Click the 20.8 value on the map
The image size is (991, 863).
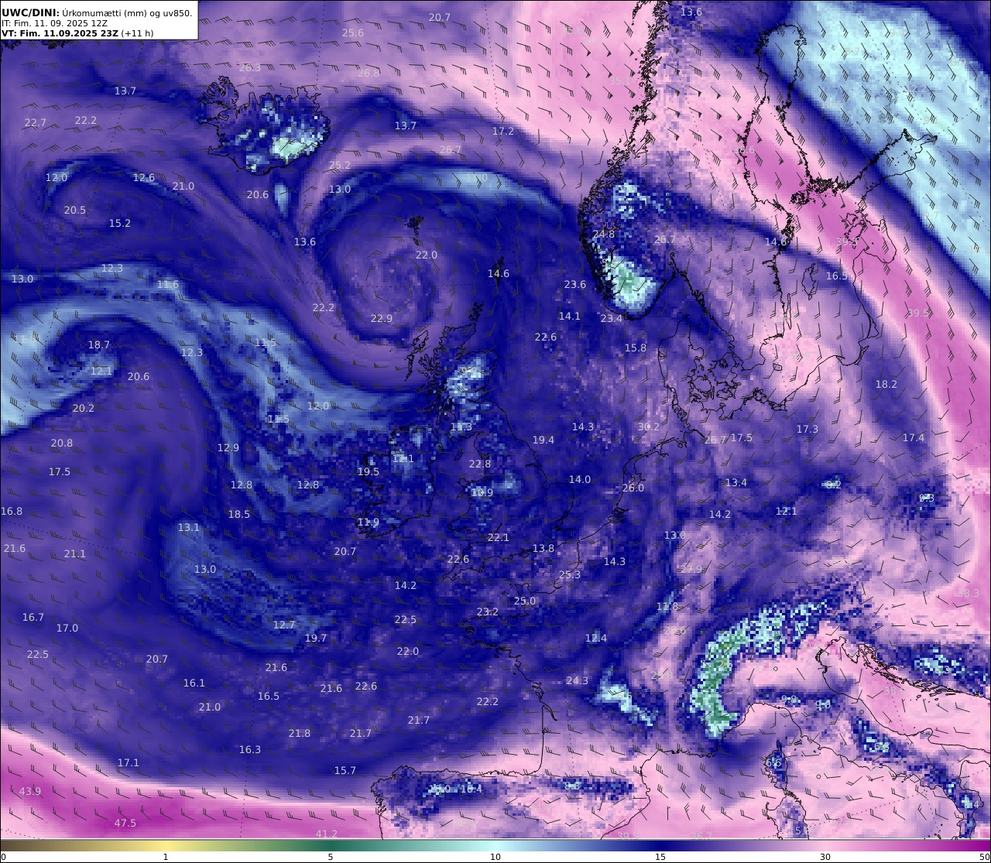pos(62,443)
